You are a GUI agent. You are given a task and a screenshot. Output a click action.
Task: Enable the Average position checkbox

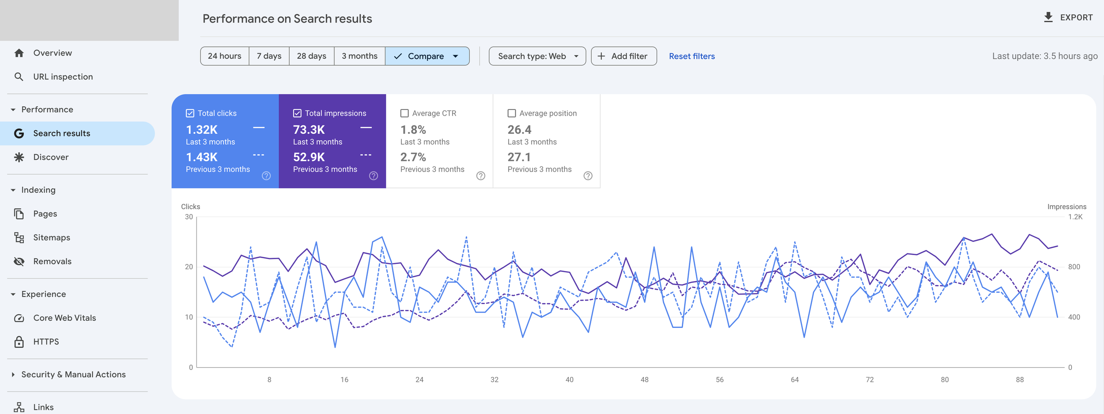(512, 113)
